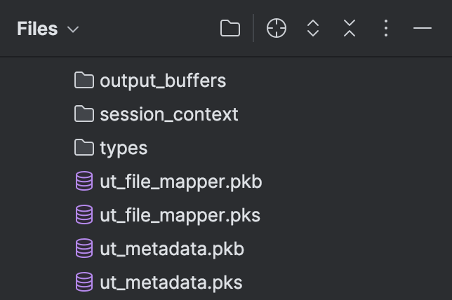Select the session_context folder

tap(169, 114)
